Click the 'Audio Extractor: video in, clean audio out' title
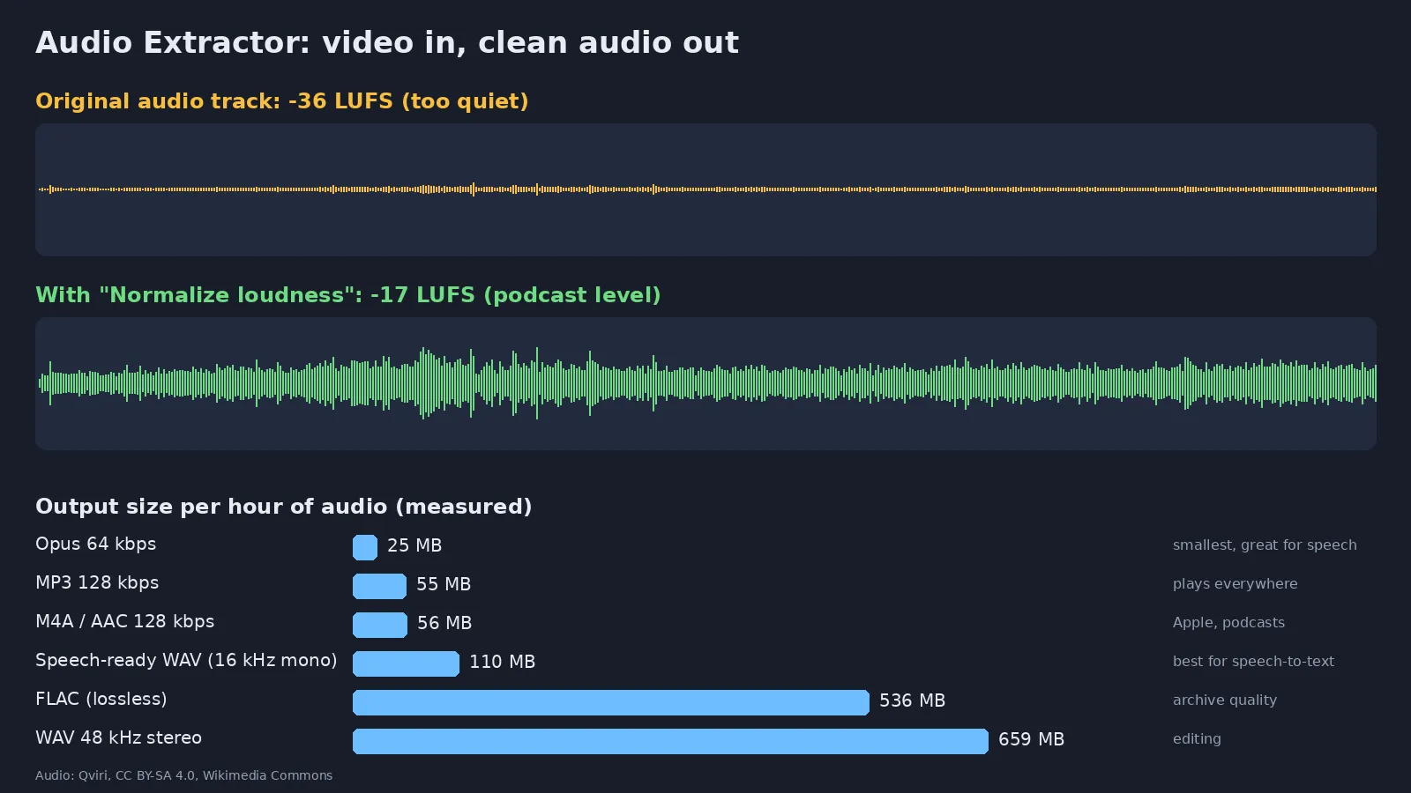The width and height of the screenshot is (1411, 793). [x=386, y=43]
